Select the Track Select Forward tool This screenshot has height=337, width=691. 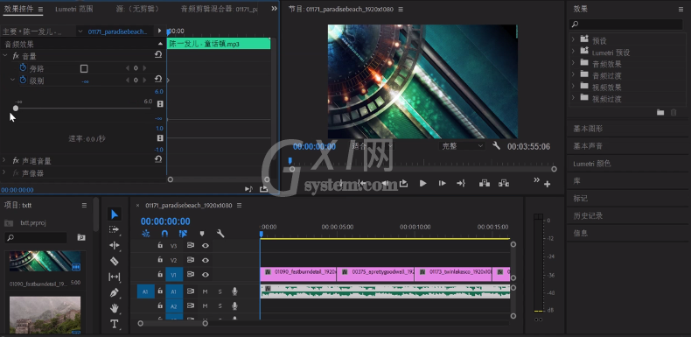point(114,230)
